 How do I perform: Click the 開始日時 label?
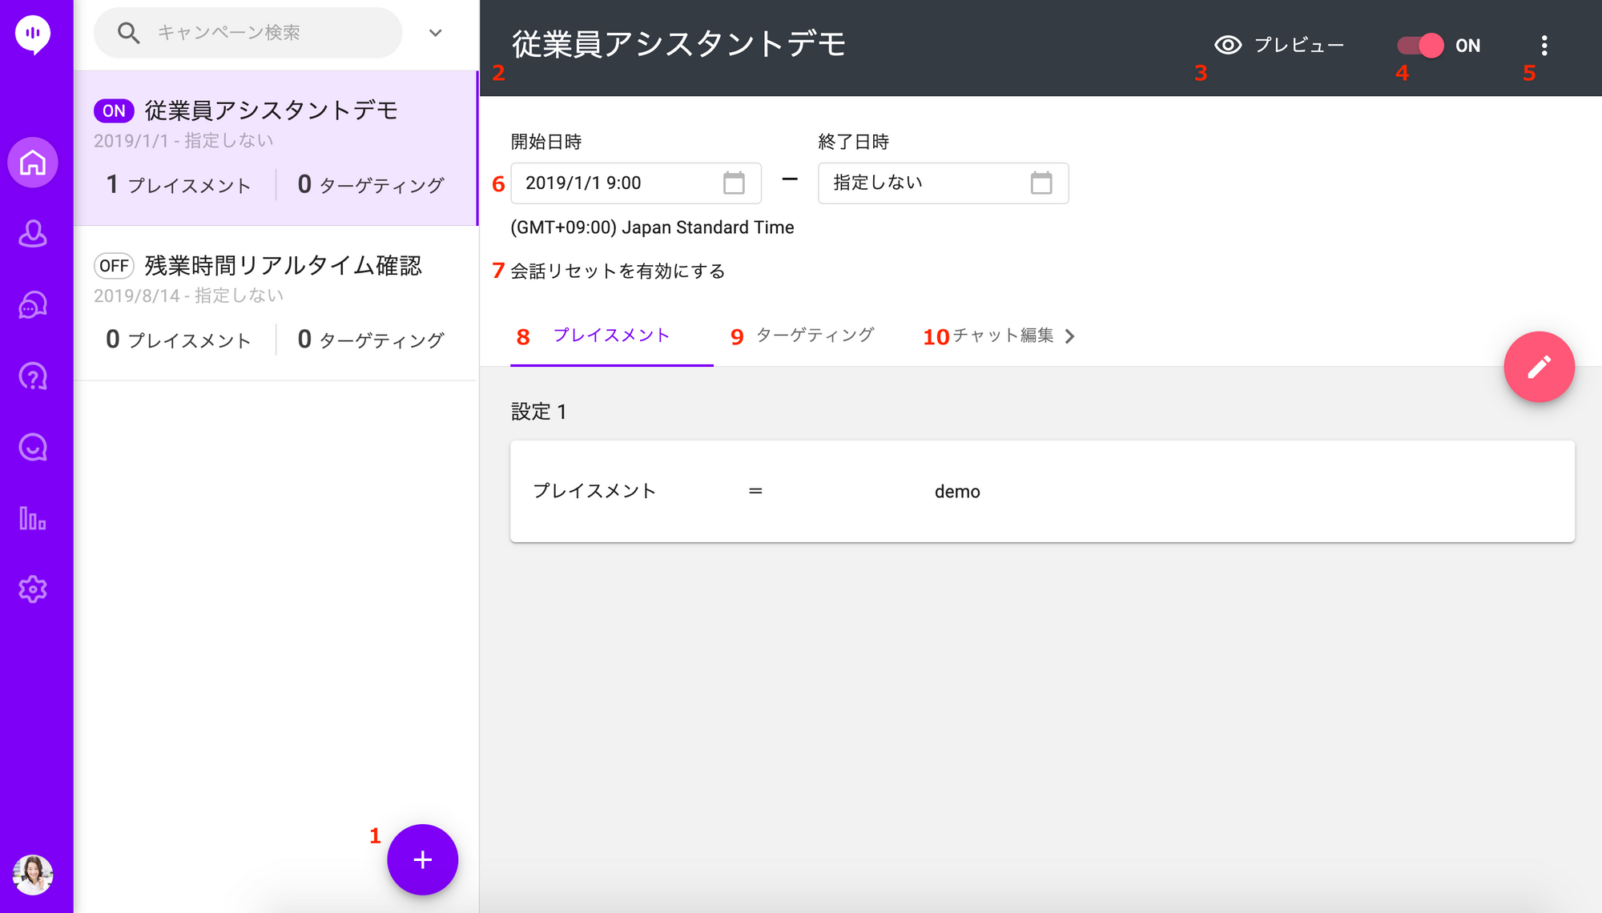(x=546, y=142)
